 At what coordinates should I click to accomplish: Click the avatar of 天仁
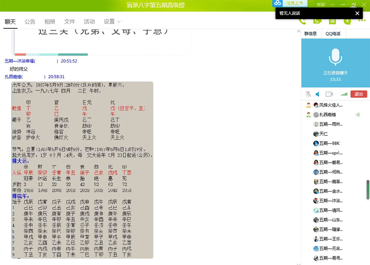click(316, 134)
